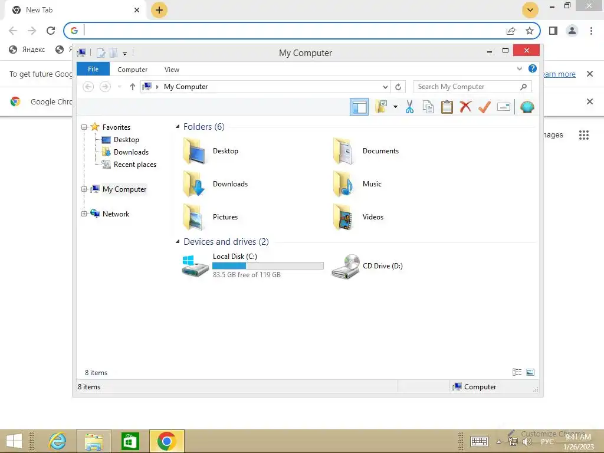
Task: Open Quick Access Toolbar customize dropdown
Action: pos(125,54)
